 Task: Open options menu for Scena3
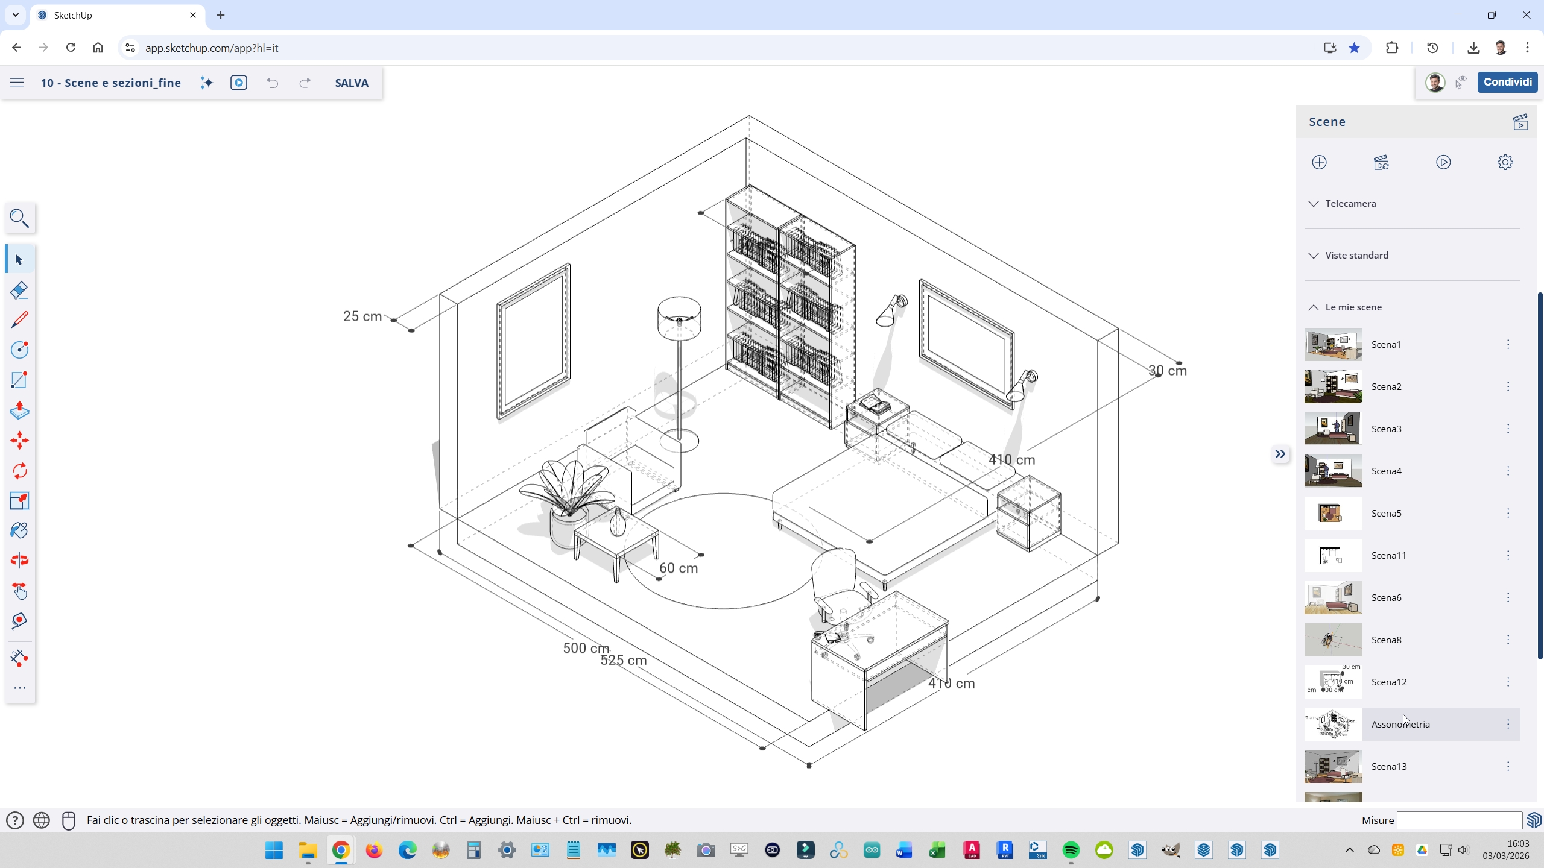[1508, 429]
